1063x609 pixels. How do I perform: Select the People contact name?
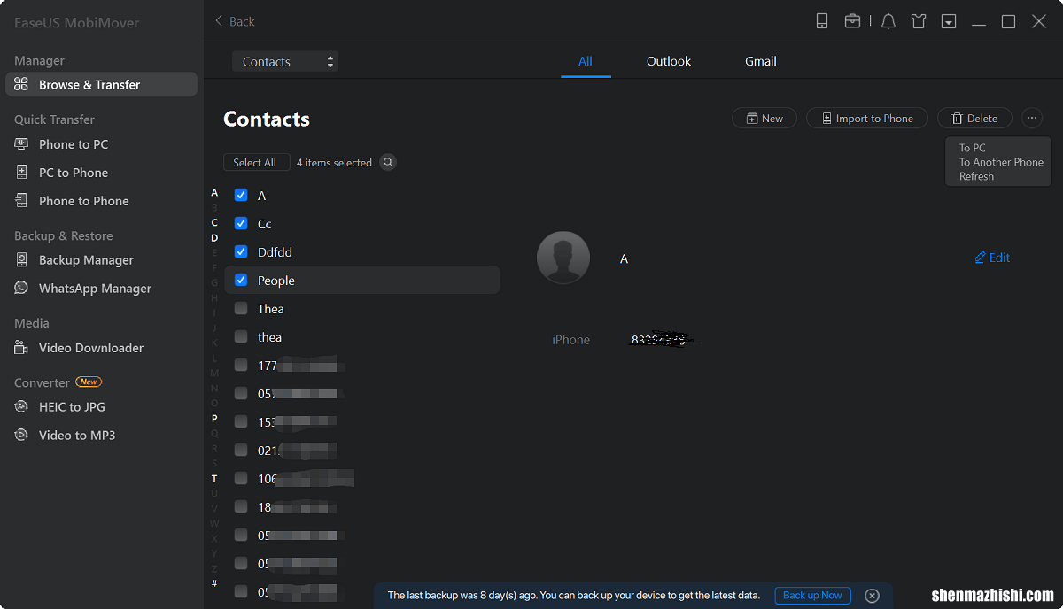click(276, 281)
